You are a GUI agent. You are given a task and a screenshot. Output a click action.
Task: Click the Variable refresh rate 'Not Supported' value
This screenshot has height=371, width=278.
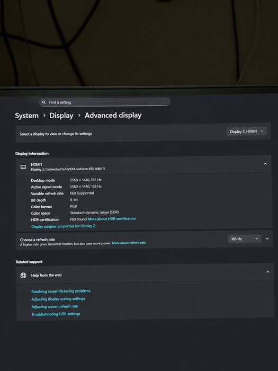[x=82, y=193]
